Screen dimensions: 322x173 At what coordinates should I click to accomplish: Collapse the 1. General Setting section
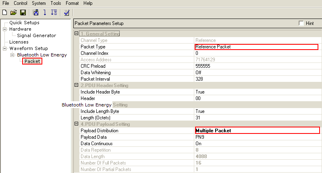tap(77, 33)
